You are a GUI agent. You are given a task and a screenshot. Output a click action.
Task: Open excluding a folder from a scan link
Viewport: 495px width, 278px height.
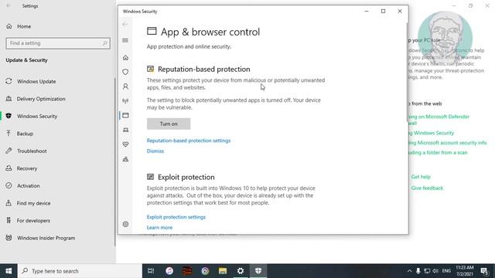point(439,153)
